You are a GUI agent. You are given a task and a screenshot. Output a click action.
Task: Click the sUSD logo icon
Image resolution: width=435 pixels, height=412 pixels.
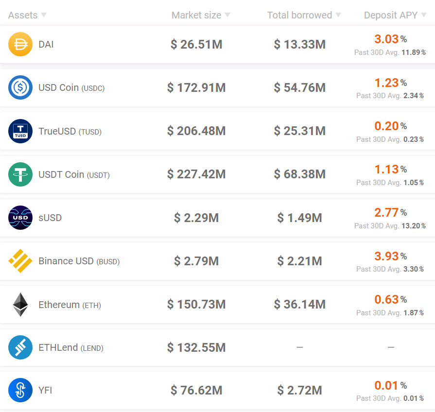tap(20, 218)
